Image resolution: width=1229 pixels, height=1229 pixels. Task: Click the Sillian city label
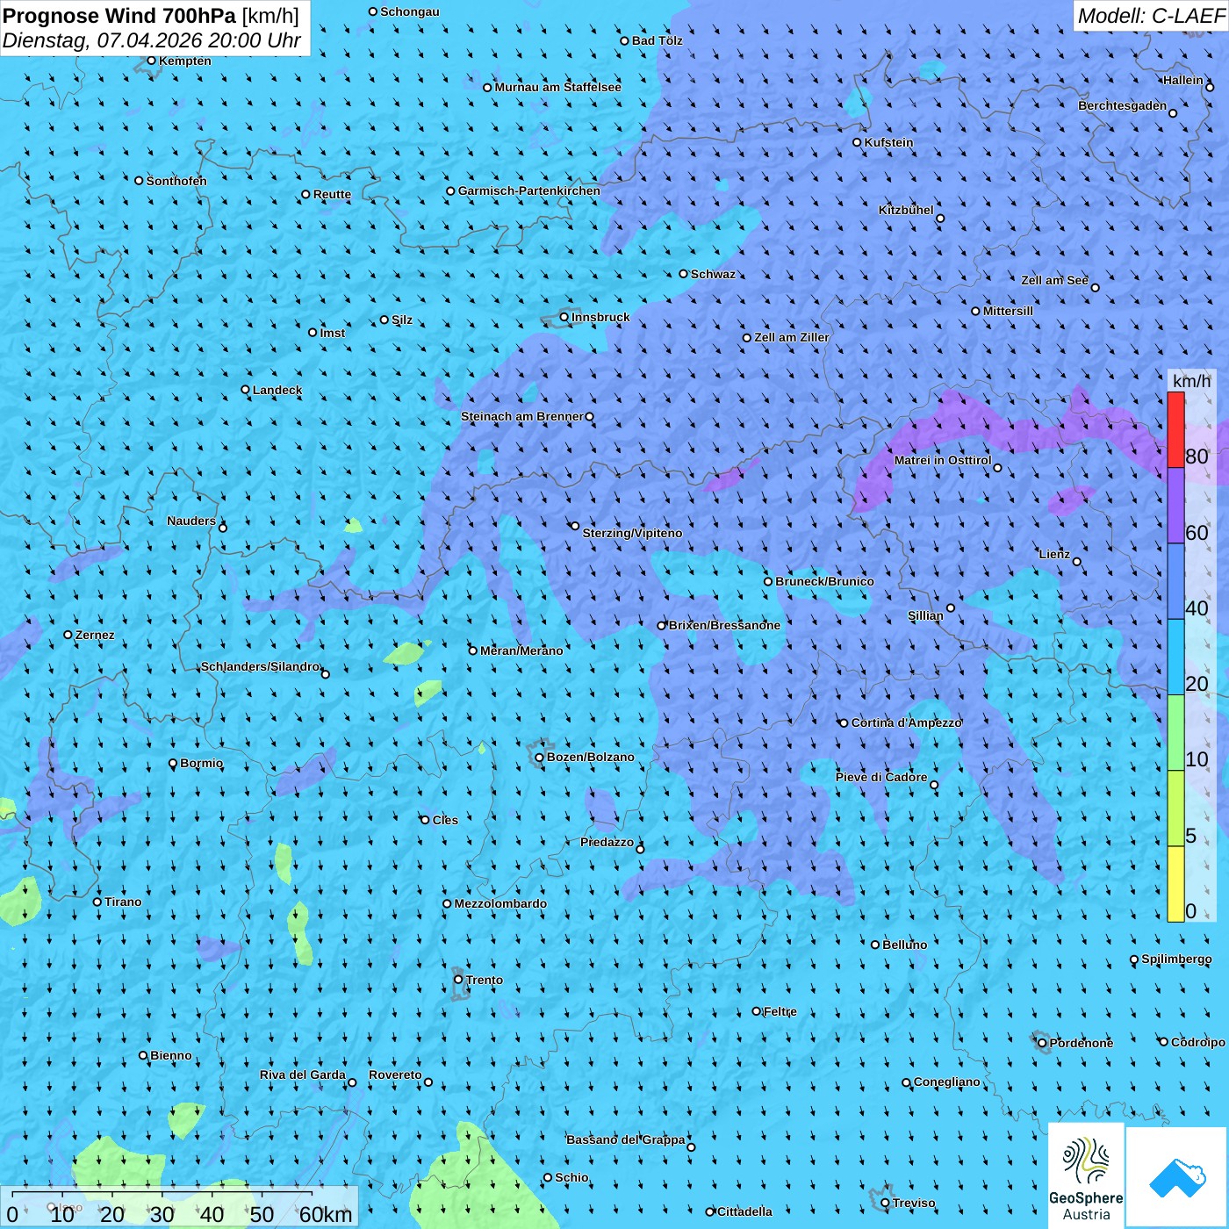click(x=925, y=615)
